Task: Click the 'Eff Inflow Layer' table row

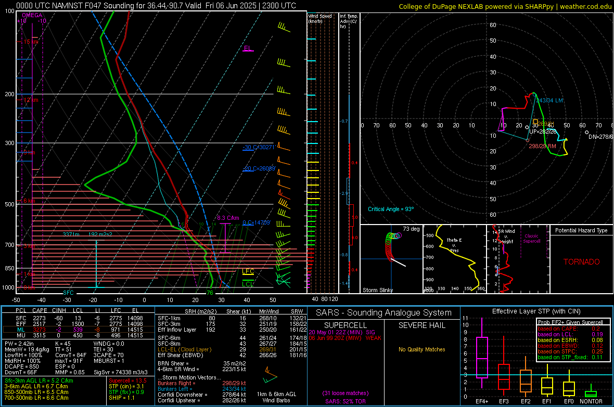Action: (x=232, y=330)
